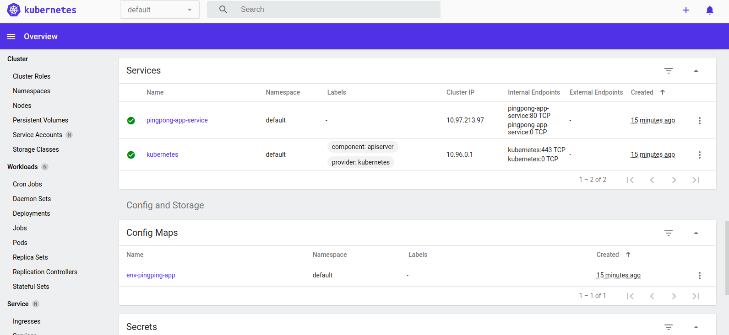
Task: Open Stateful Sets in sidebar
Action: pyautogui.click(x=31, y=287)
